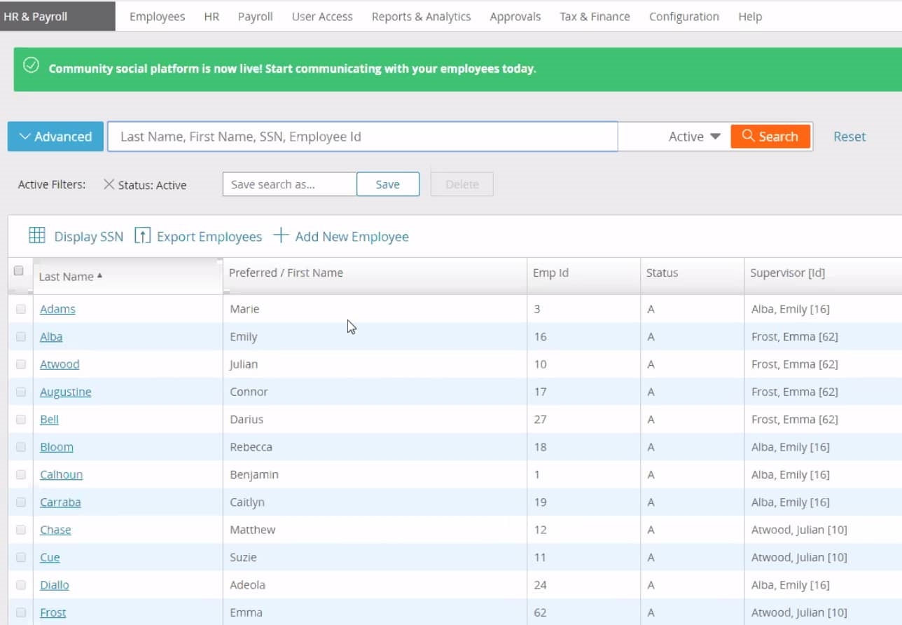Select the checkbox next to Atwood
The image size is (902, 625).
(x=20, y=364)
